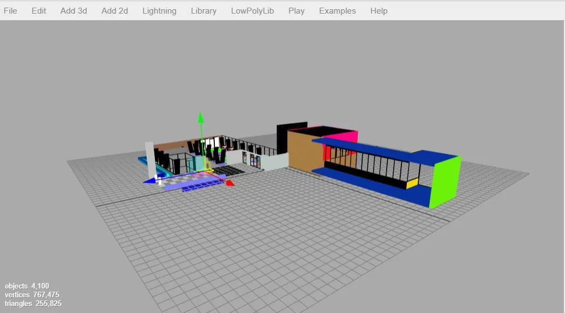Image resolution: width=565 pixels, height=313 pixels.
Task: Open the File menu
Action: tap(10, 11)
